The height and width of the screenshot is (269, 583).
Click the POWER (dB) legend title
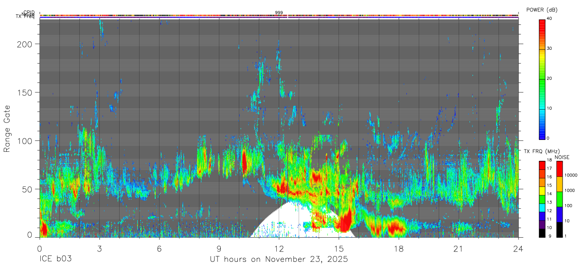542,10
